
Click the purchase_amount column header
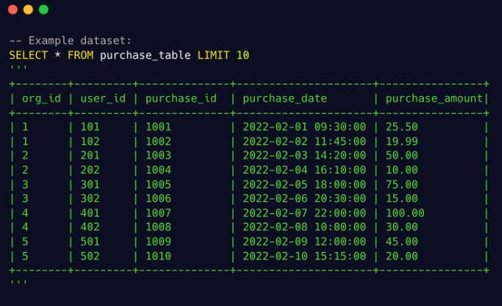tap(434, 99)
